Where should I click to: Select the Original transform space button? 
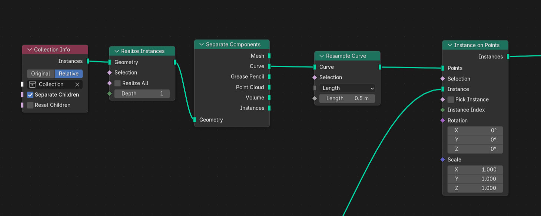(41, 73)
